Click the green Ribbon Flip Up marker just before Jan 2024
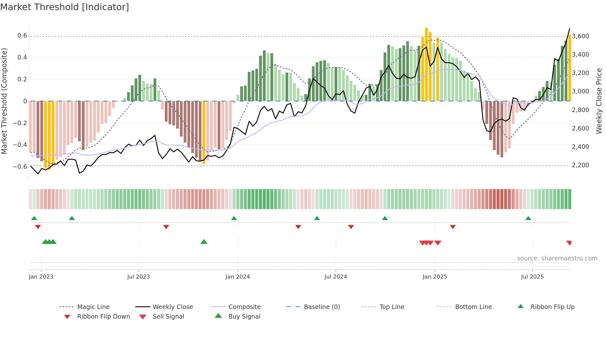 (x=234, y=218)
